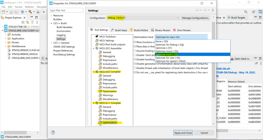Choose Optimize for Debug (-Og) option
Screen dimensions: 263x140
tap(192, 45)
